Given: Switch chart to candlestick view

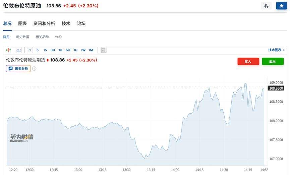Looking at the screenshot, I should pos(9,50).
